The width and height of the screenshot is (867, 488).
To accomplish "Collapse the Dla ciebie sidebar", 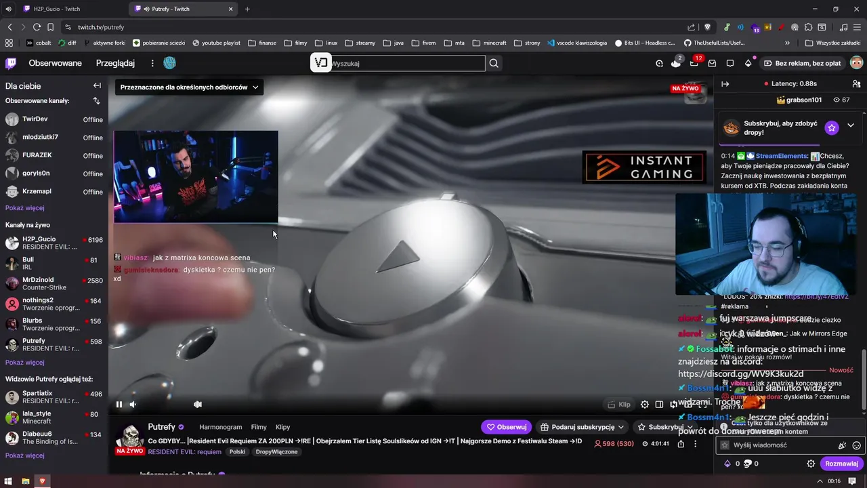I will point(97,85).
